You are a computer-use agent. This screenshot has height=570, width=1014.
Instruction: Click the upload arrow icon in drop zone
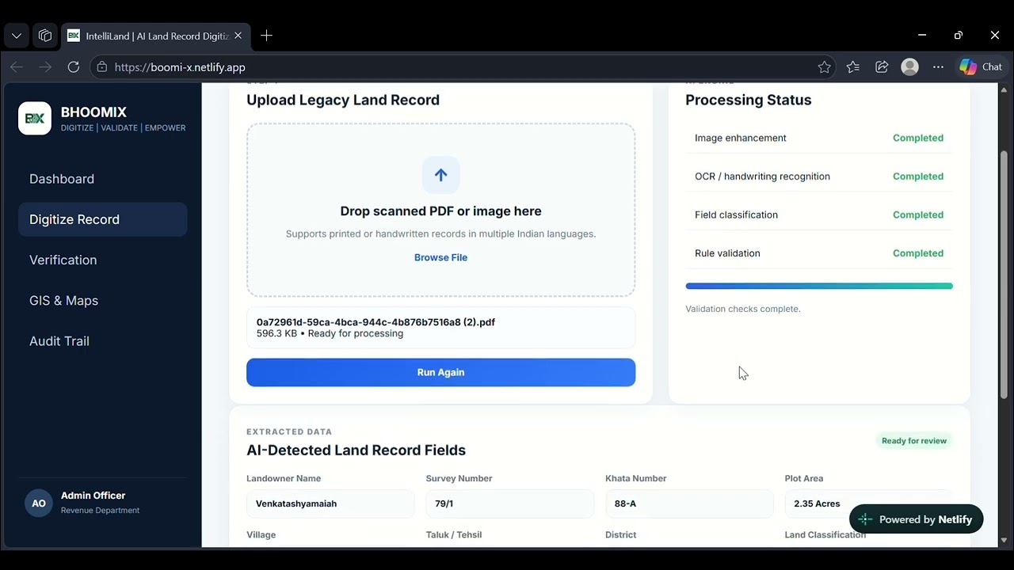(441, 175)
